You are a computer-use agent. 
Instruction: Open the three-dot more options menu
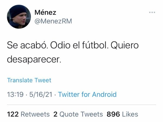pyautogui.click(x=152, y=12)
